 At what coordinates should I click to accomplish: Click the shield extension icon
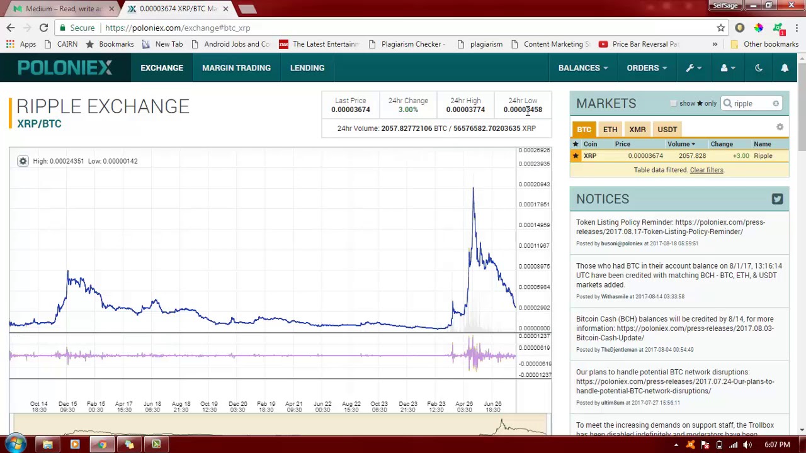pos(740,28)
